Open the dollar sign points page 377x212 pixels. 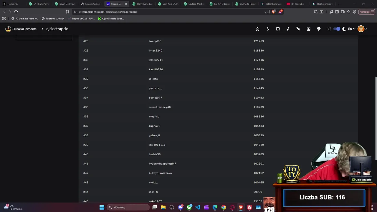click(267, 29)
